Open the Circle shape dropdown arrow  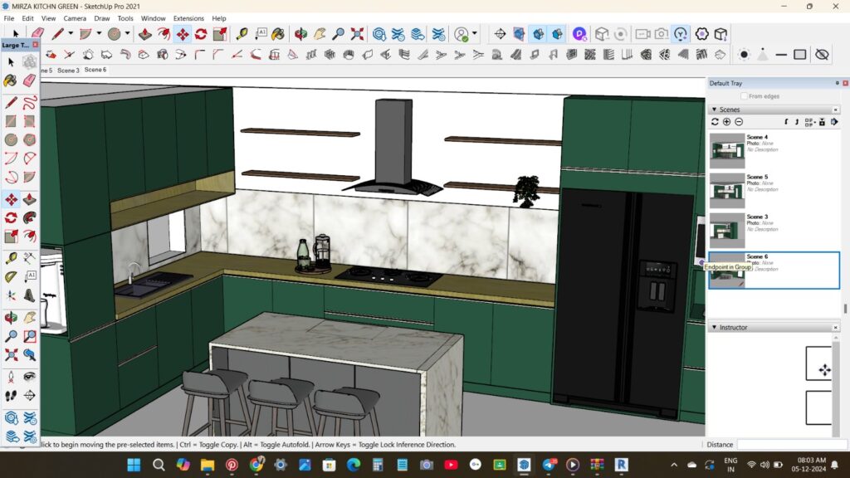tap(127, 33)
